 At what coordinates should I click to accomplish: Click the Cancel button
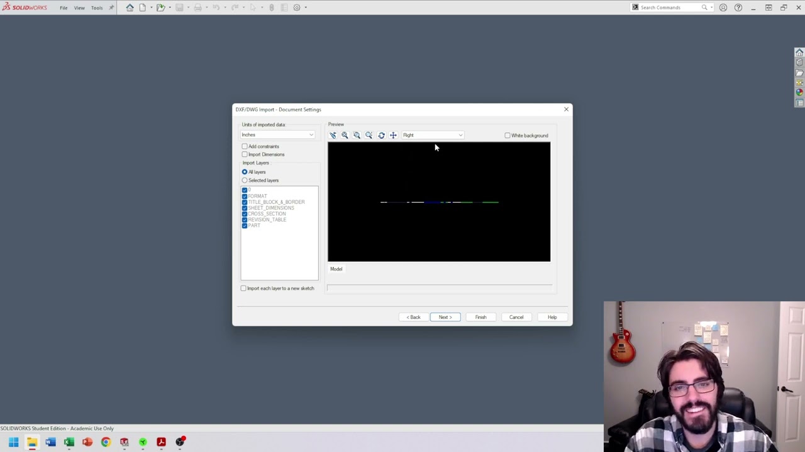point(516,317)
